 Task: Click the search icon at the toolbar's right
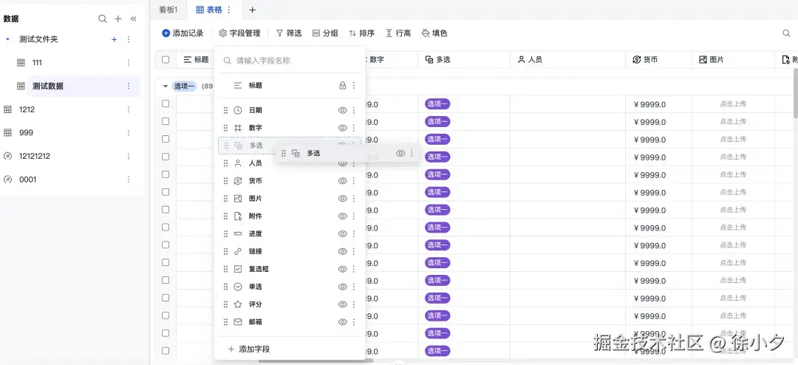pyautogui.click(x=786, y=33)
